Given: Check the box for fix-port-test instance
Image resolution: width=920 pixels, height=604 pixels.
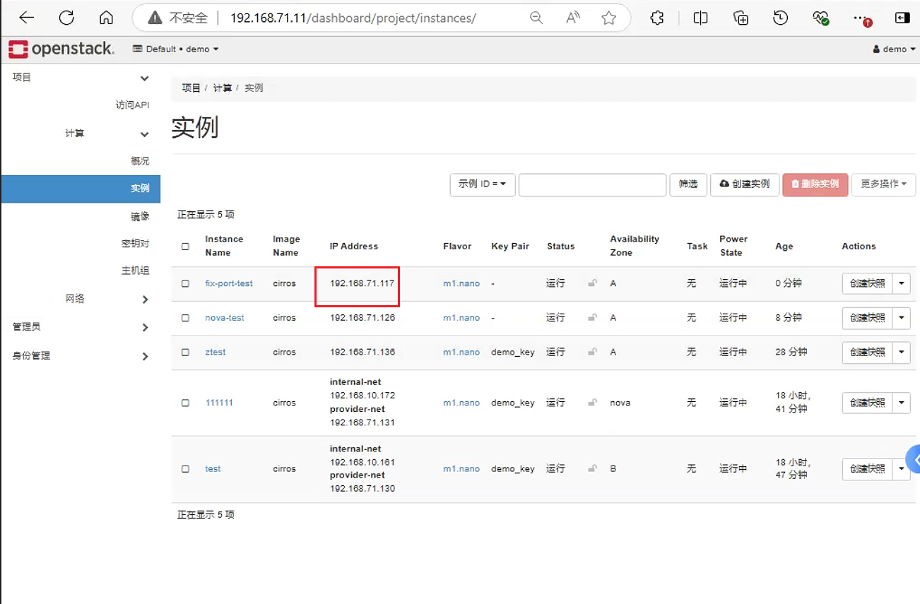Looking at the screenshot, I should pyautogui.click(x=185, y=283).
